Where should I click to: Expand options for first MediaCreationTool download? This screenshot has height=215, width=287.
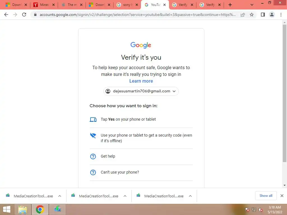(60, 196)
